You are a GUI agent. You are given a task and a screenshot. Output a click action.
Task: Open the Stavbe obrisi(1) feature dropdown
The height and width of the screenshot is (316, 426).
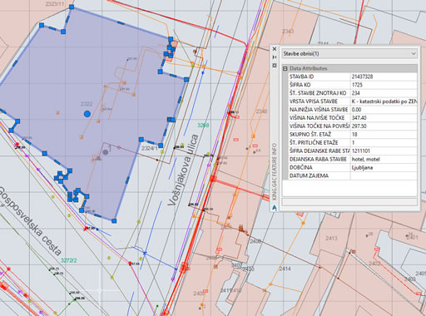[349, 53]
